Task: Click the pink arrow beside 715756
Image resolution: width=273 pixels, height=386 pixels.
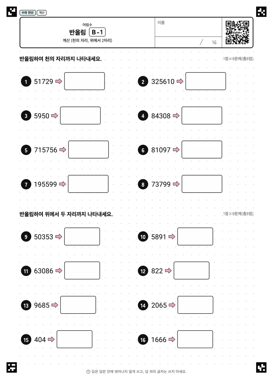Action: [x=63, y=150]
